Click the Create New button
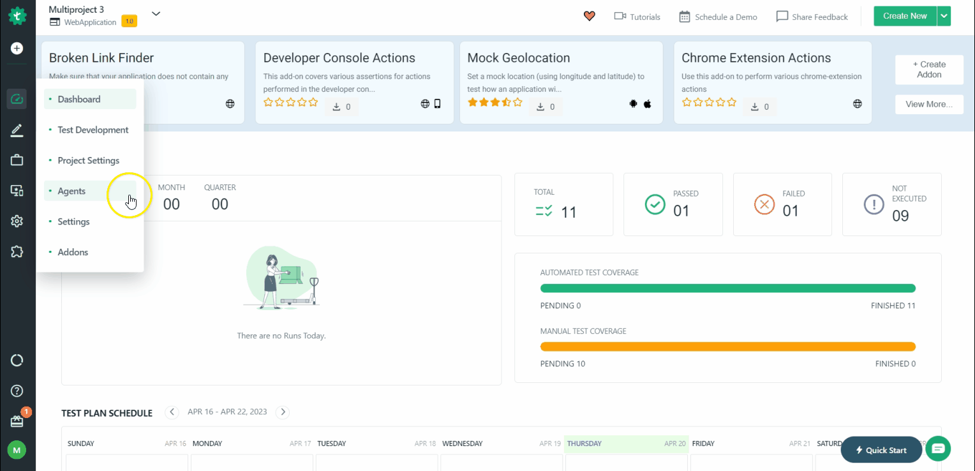This screenshot has width=975, height=471. point(905,16)
